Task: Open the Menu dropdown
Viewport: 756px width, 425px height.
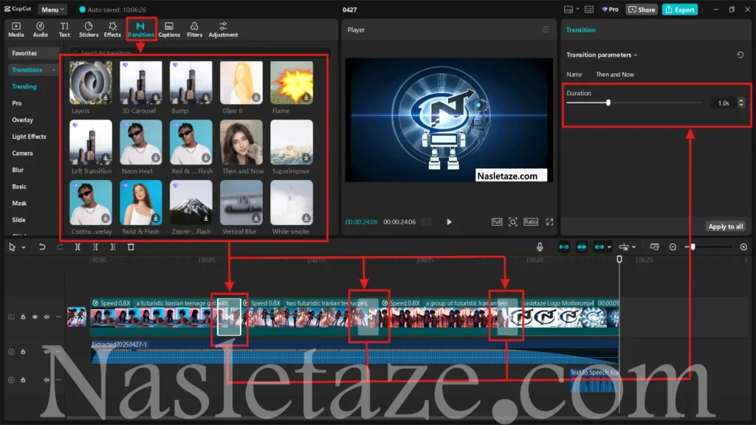Action: (x=52, y=9)
